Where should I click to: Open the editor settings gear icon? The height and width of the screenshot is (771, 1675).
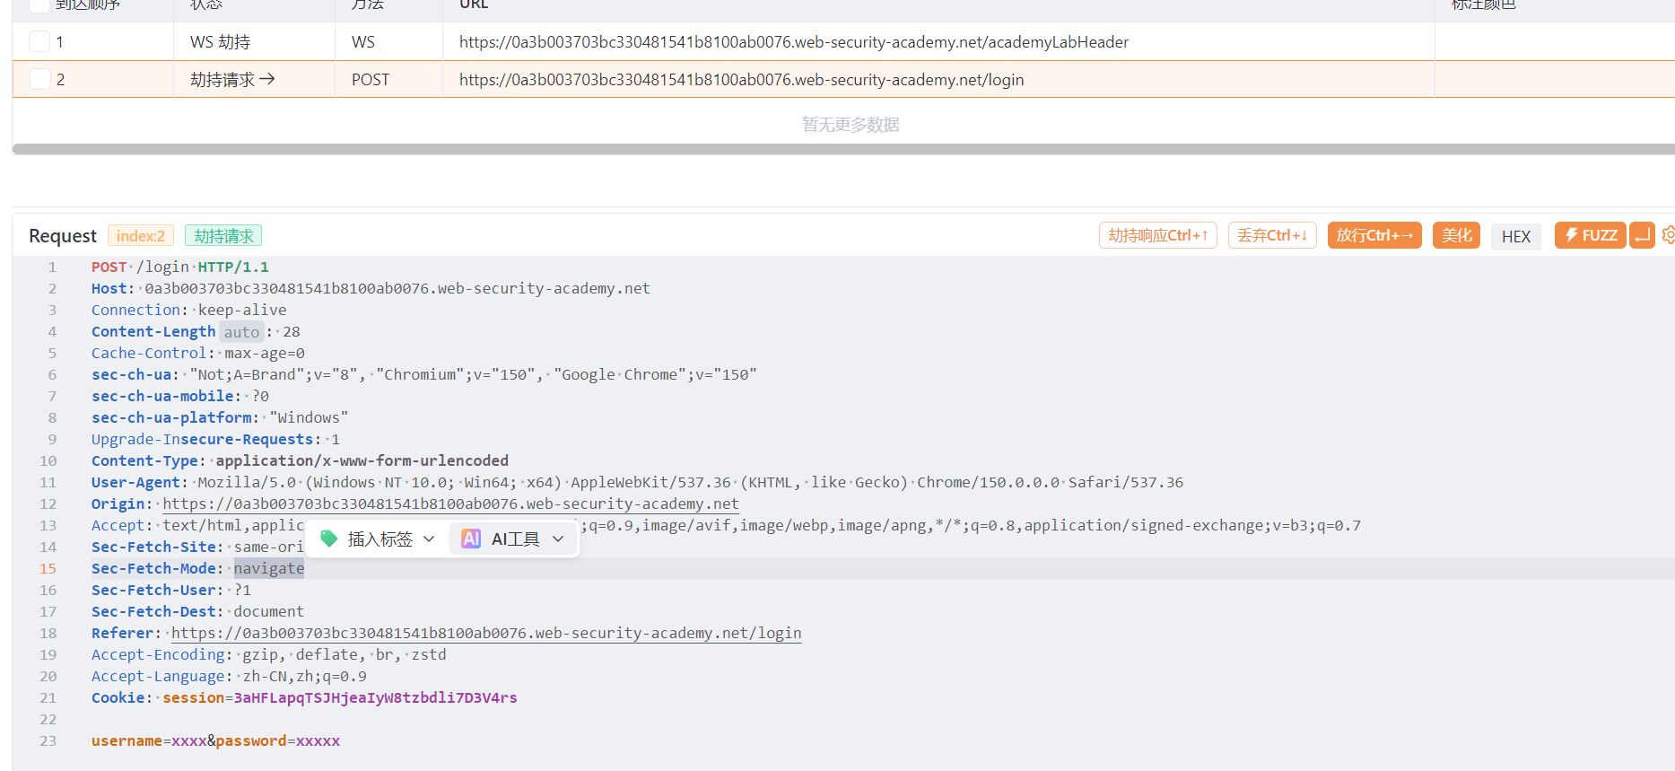point(1668,235)
